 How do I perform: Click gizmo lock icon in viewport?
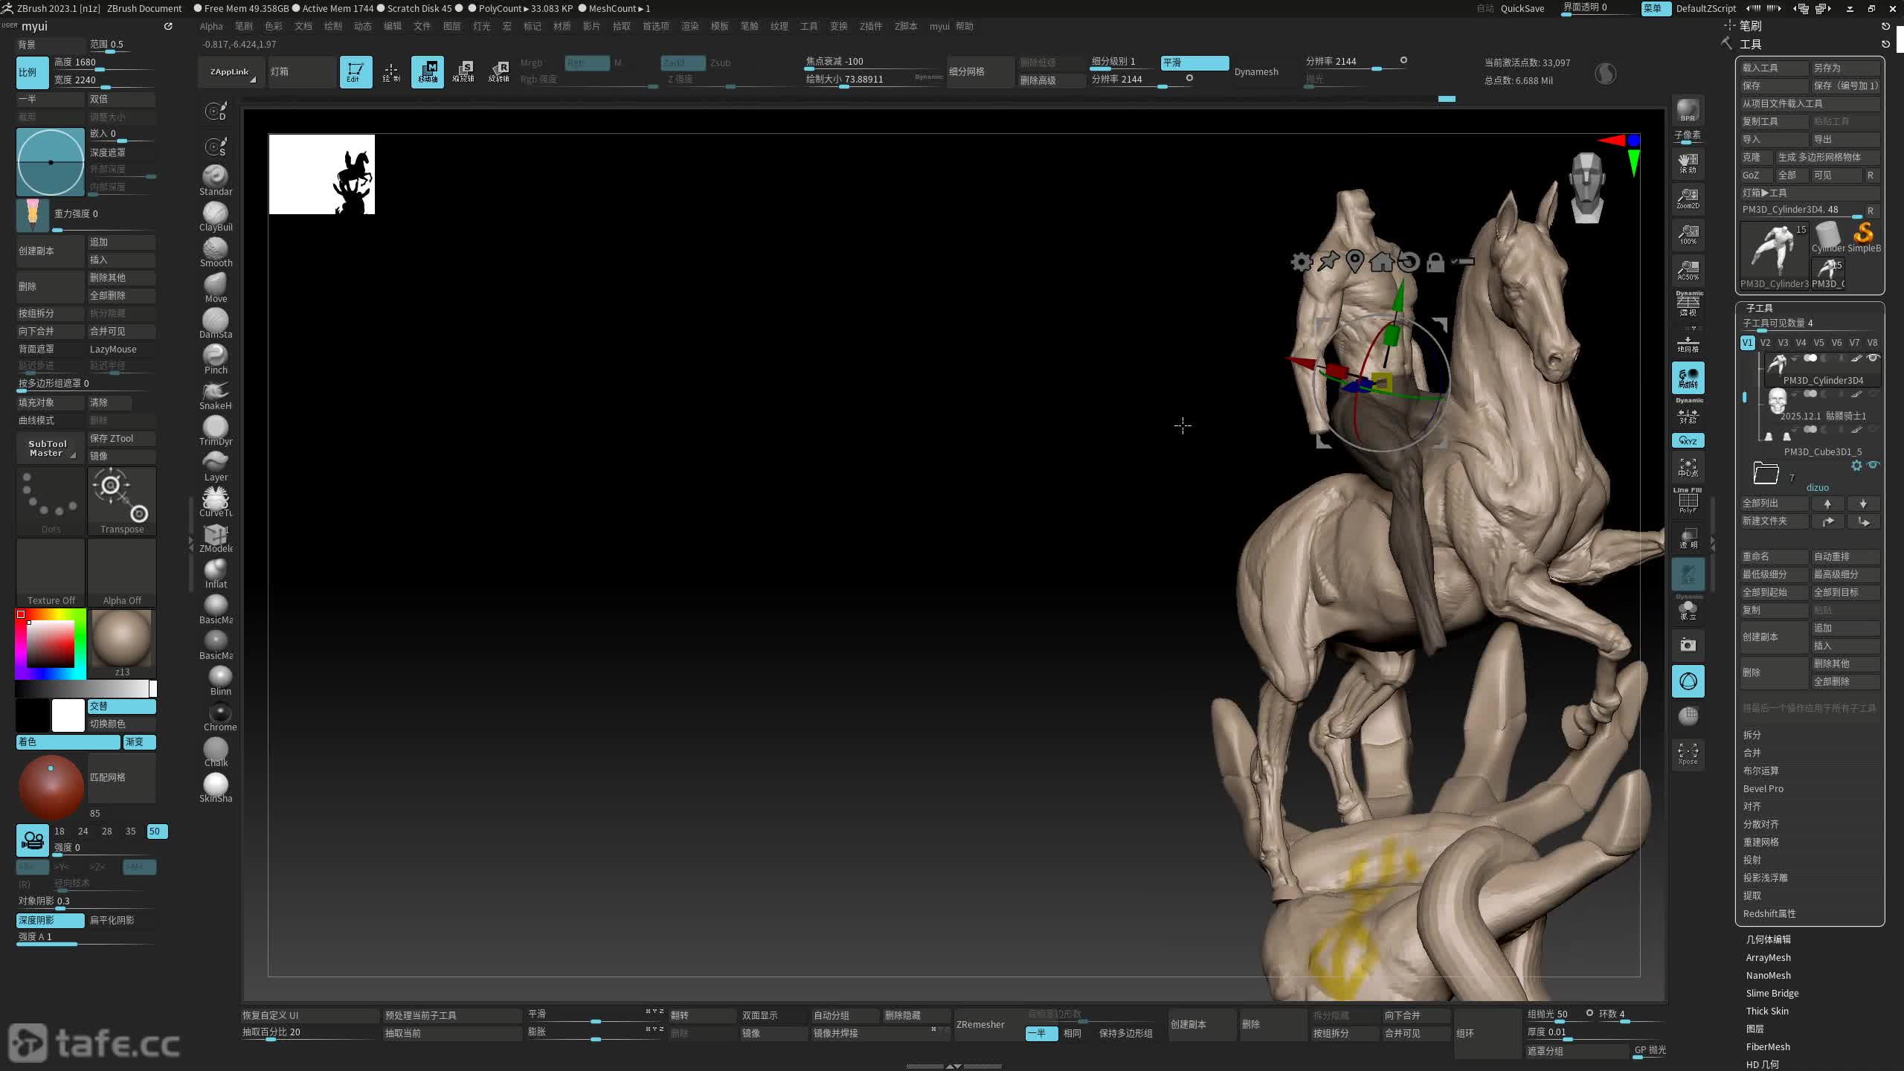(1435, 263)
